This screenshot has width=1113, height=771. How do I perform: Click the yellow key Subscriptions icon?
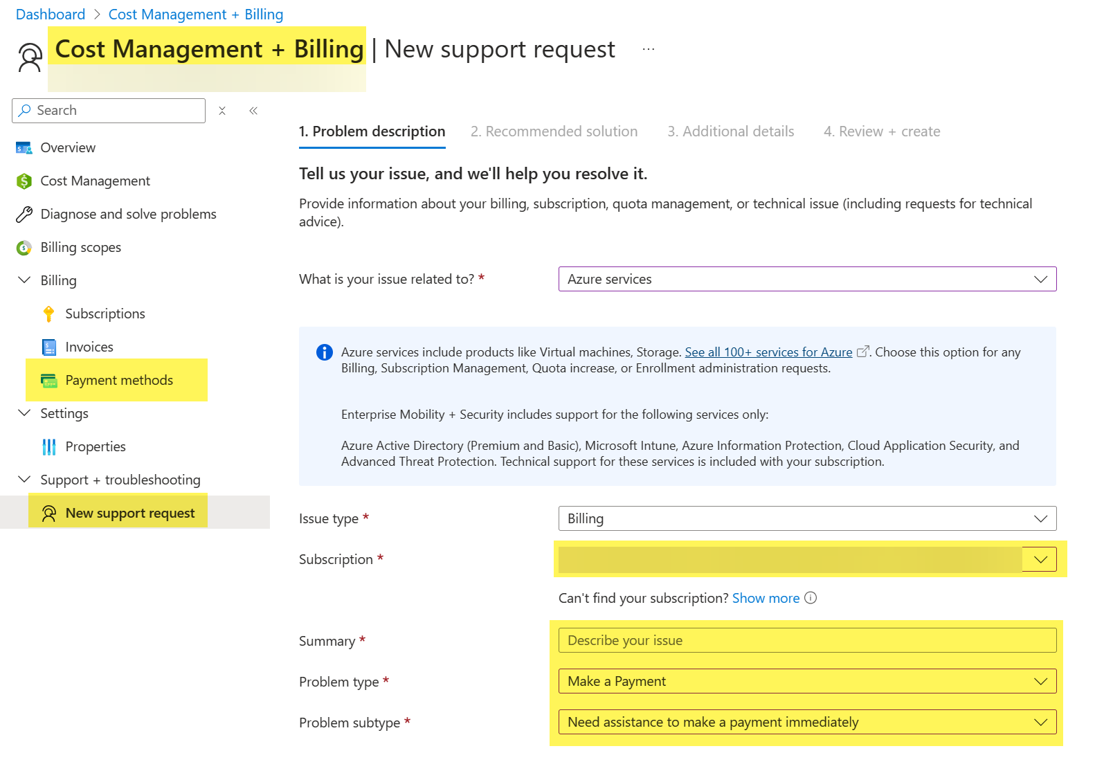(48, 314)
